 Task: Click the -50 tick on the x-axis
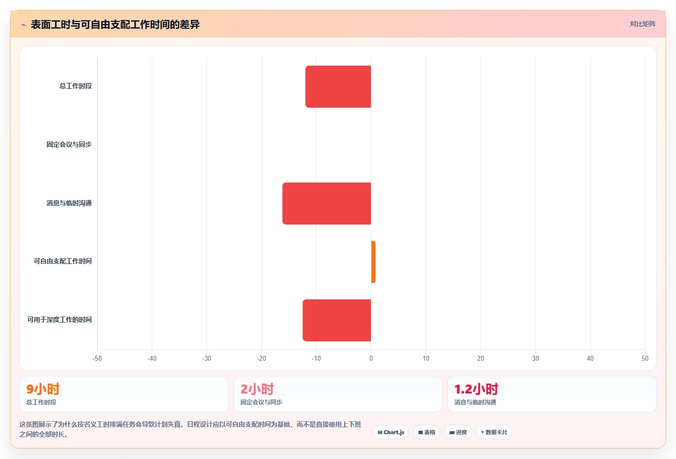click(x=97, y=358)
